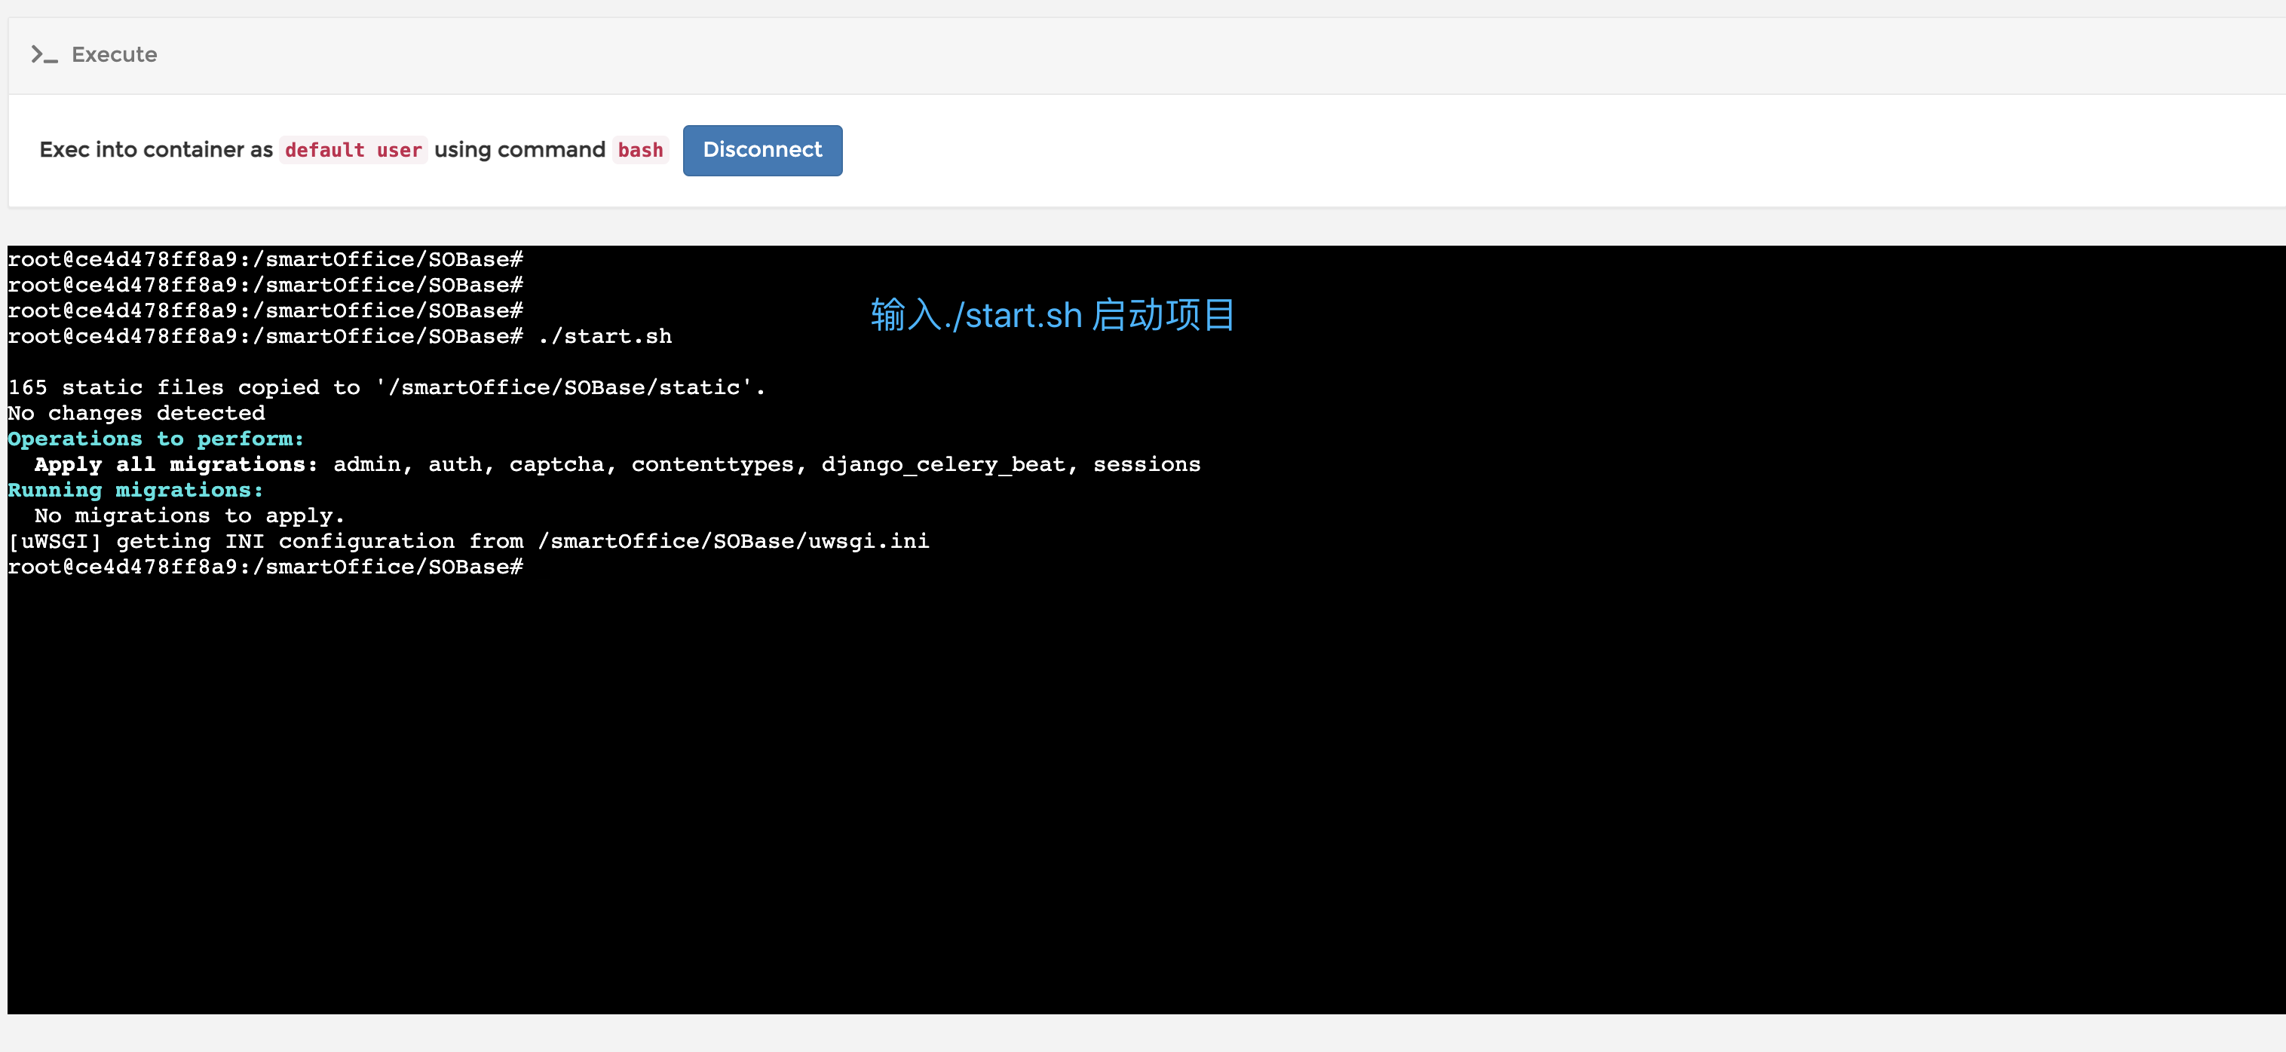The width and height of the screenshot is (2286, 1052).
Task: Click the first root@ce4d478ff8a9 prompt line
Action: pyautogui.click(x=265, y=260)
